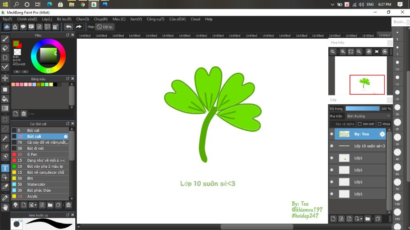Pop out the Cọ brush panel
Viewport: 410px width, 230px height.
tap(68, 124)
